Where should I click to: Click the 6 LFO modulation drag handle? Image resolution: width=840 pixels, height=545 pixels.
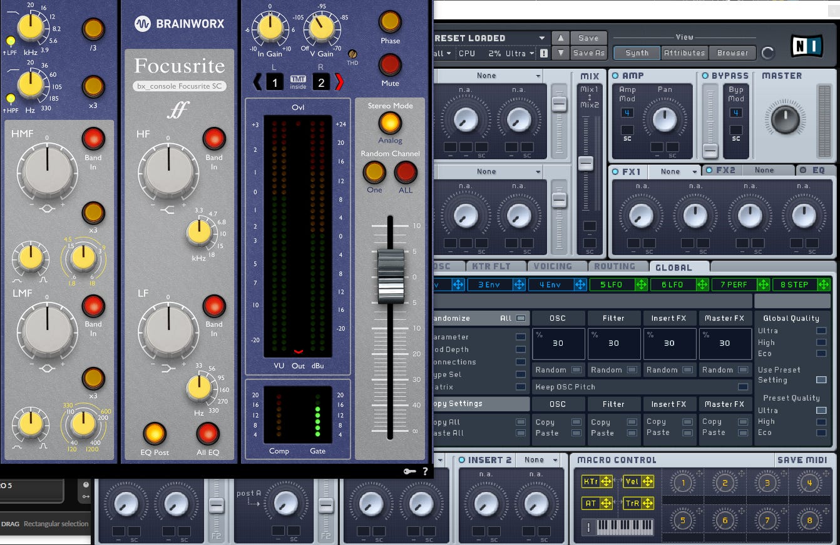pos(702,284)
